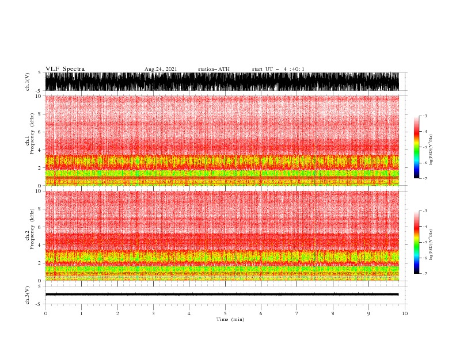Screen dimensions: 456x352
Task: Click the "10" tick on ch.1 frequency axis
Action: [x=39, y=96]
